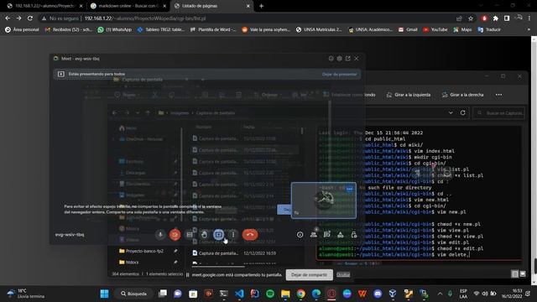Show hidden bookmarks overflow chevron
537x302 pixels.
click(x=529, y=30)
